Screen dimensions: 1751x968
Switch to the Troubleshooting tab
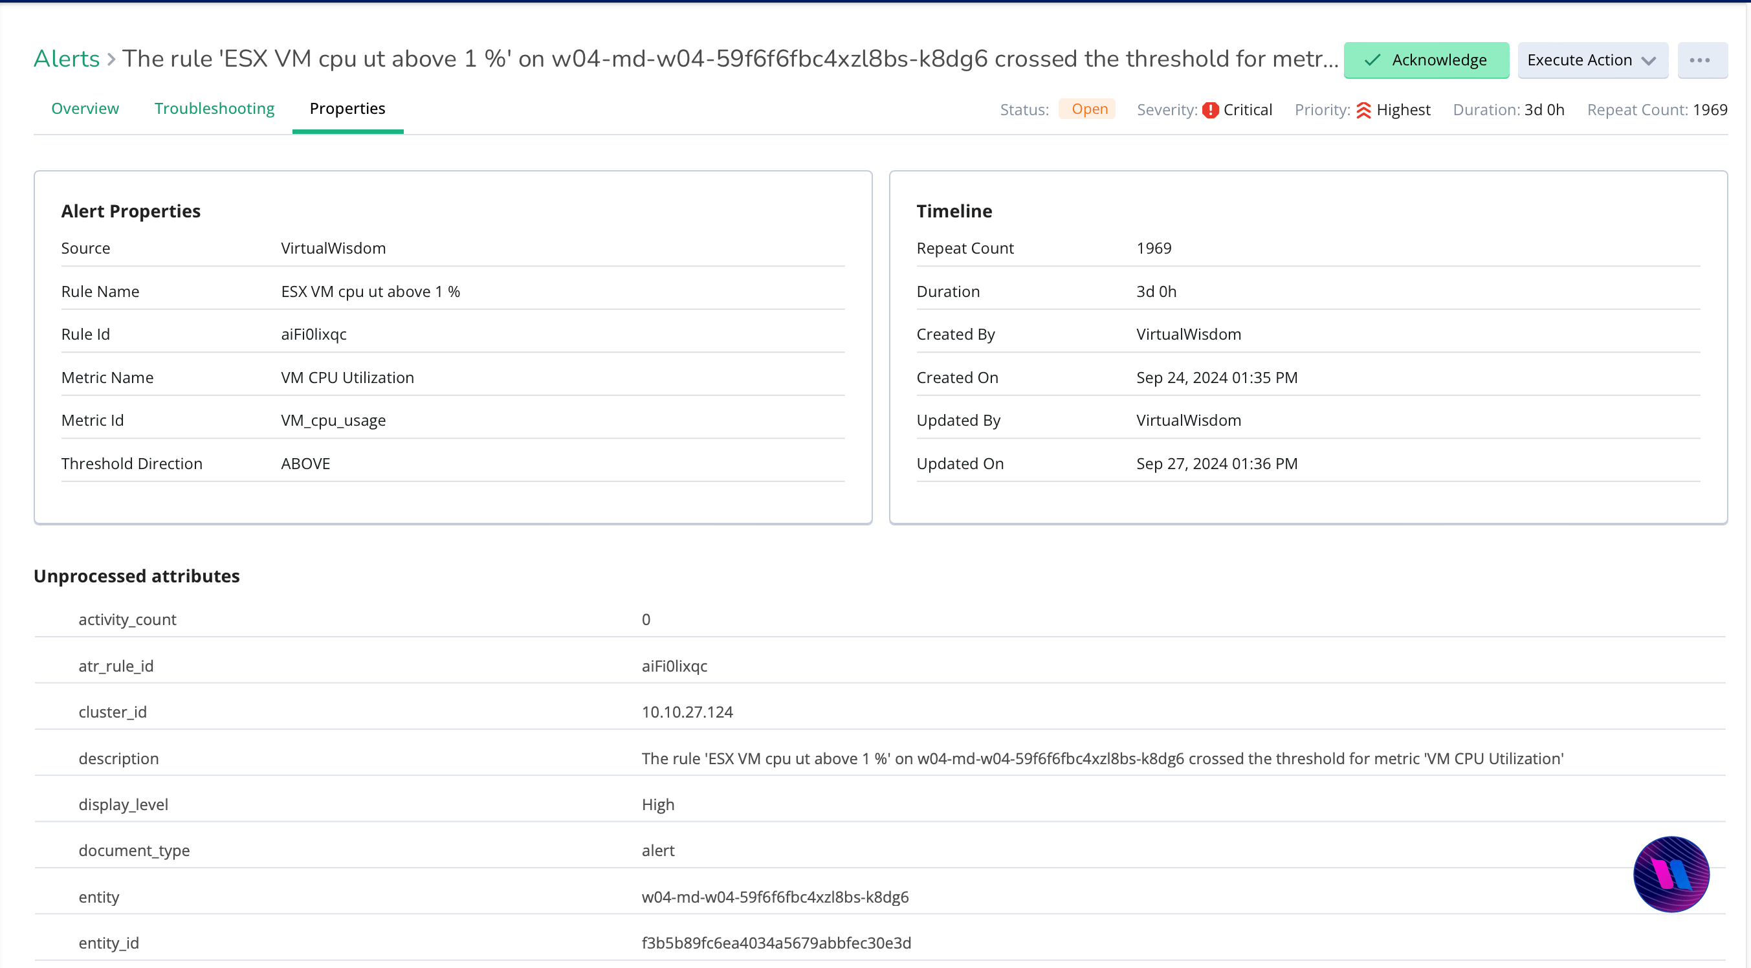tap(214, 109)
